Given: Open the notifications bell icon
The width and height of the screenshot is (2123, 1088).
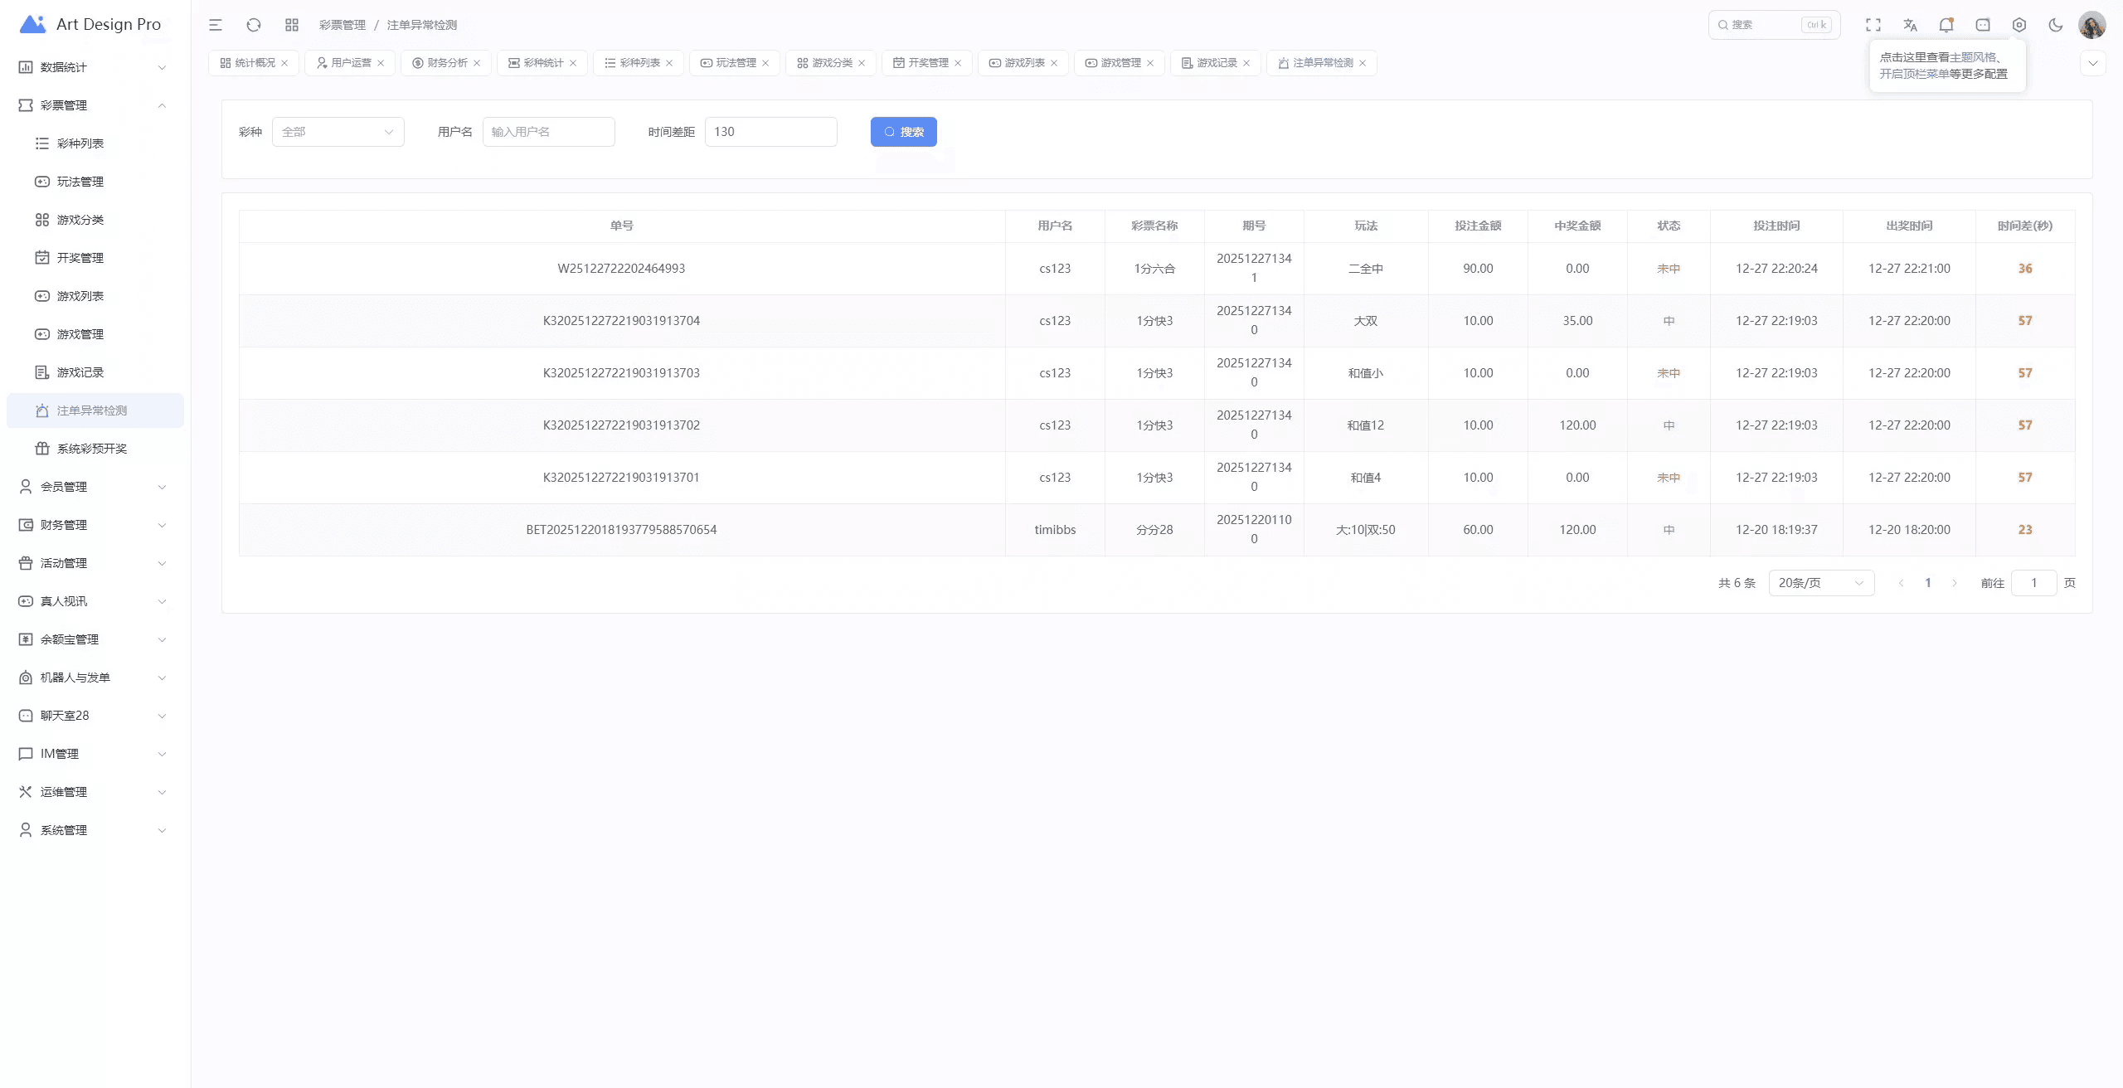Looking at the screenshot, I should pos(1946,25).
